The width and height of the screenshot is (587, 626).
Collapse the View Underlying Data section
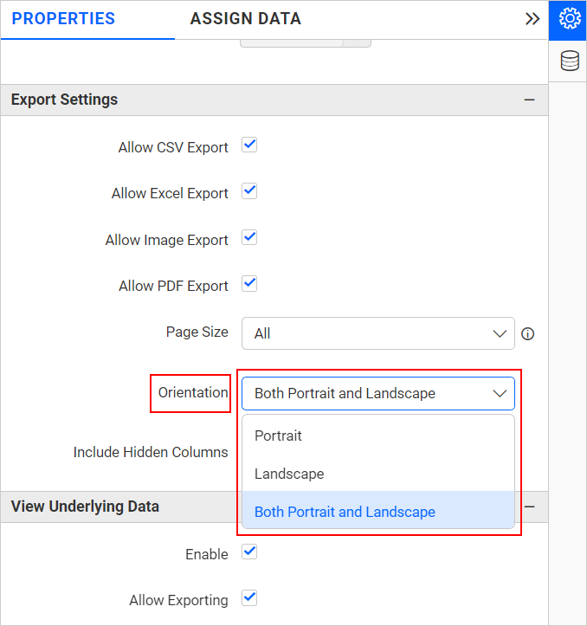529,507
